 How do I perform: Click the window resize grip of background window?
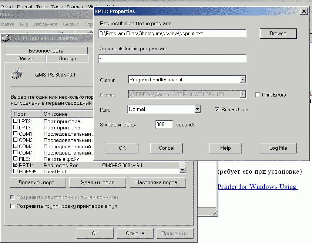[x=215, y=213]
